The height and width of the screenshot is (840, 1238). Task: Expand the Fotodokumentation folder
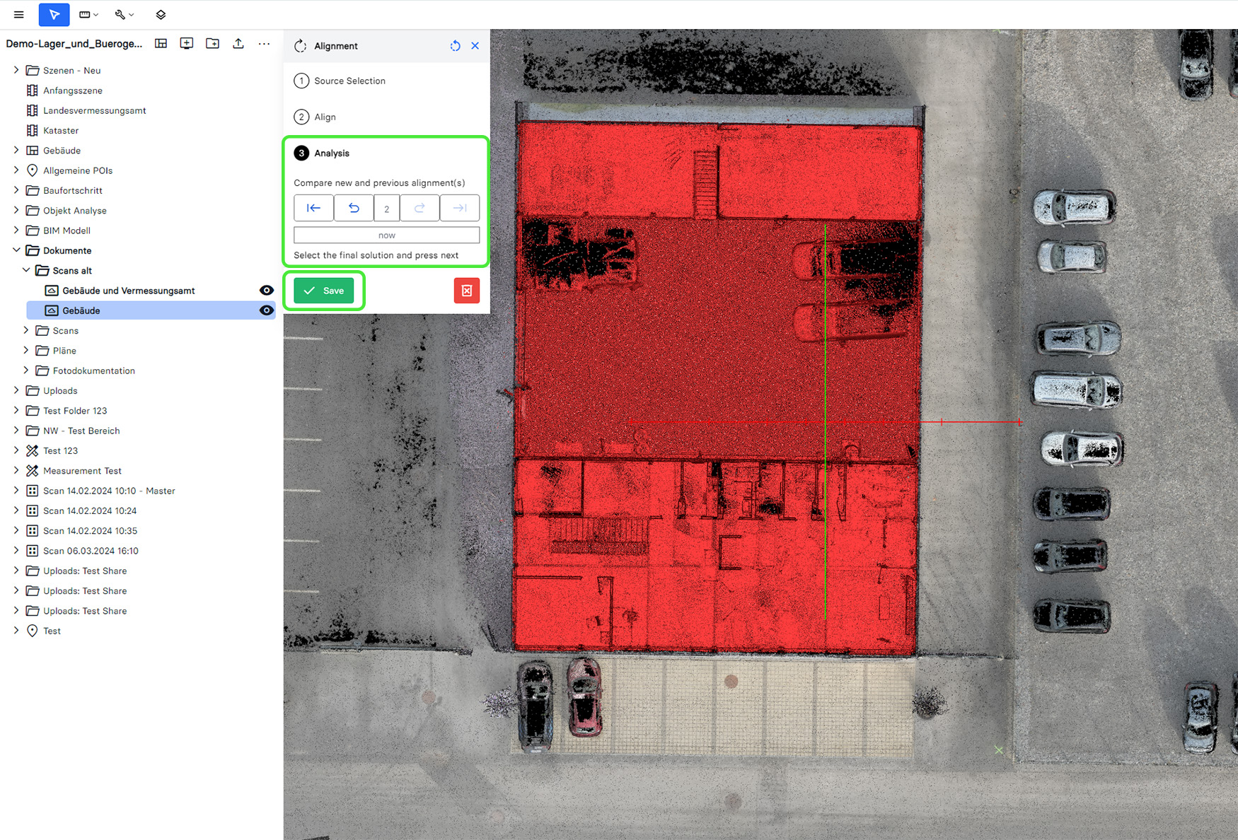(x=26, y=371)
